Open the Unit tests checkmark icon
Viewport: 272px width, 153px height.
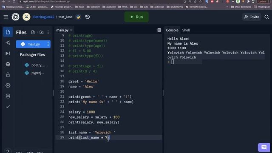click(8, 107)
